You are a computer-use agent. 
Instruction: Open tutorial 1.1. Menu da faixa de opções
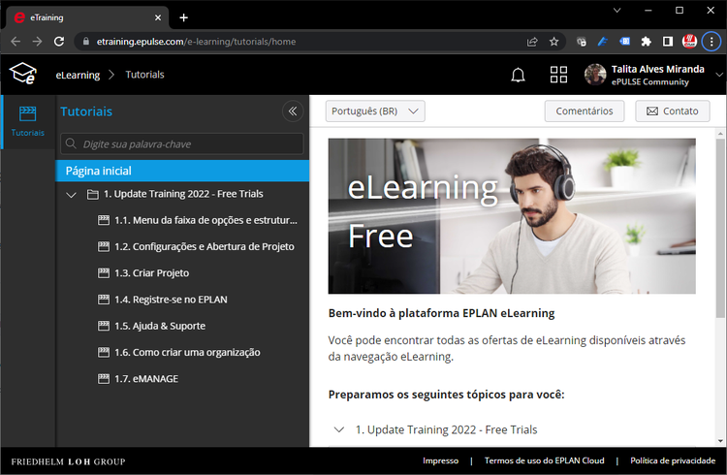pos(205,220)
